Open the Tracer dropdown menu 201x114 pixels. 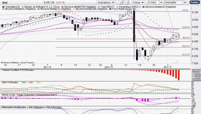[x=138, y=2]
